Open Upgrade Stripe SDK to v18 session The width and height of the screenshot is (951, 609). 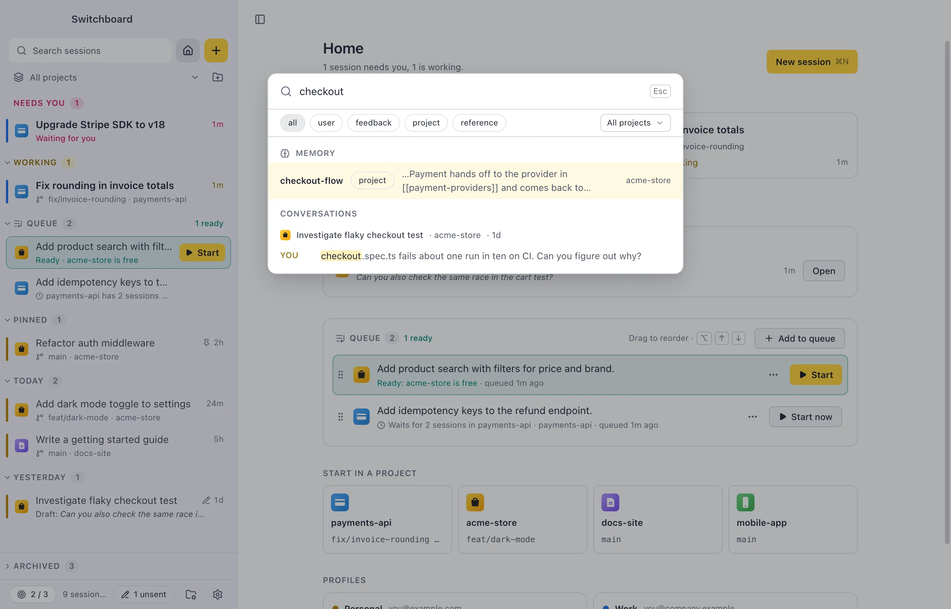click(119, 131)
